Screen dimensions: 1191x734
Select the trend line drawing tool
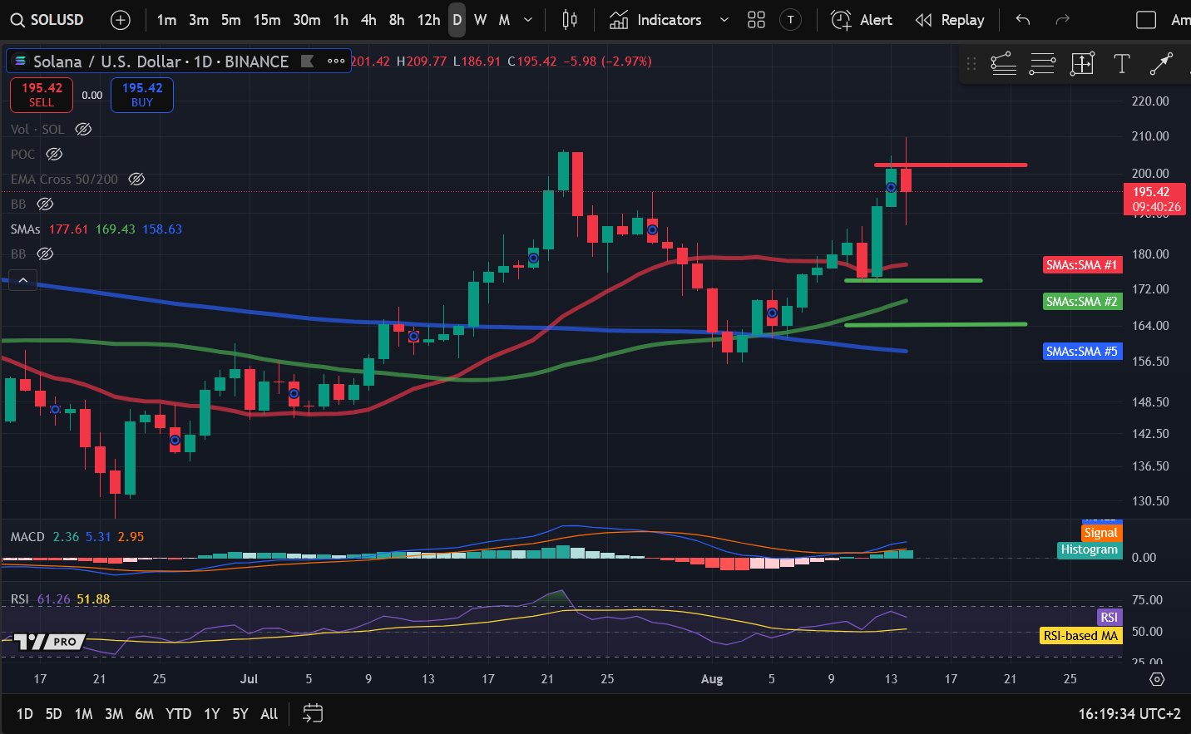click(1161, 63)
